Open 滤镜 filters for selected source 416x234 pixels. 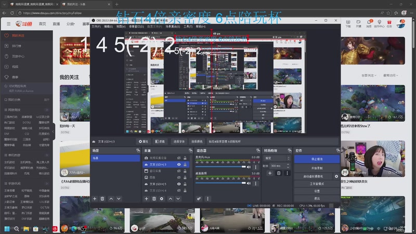160,141
